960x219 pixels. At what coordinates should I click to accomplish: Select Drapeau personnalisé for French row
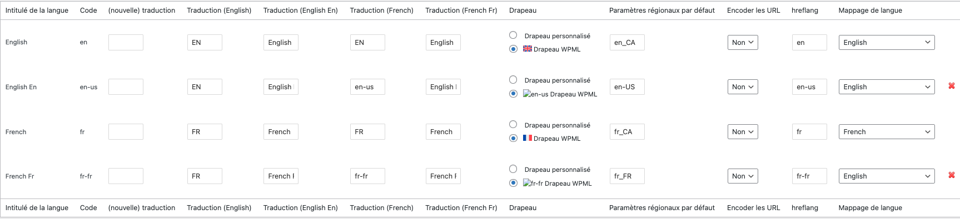pos(513,124)
